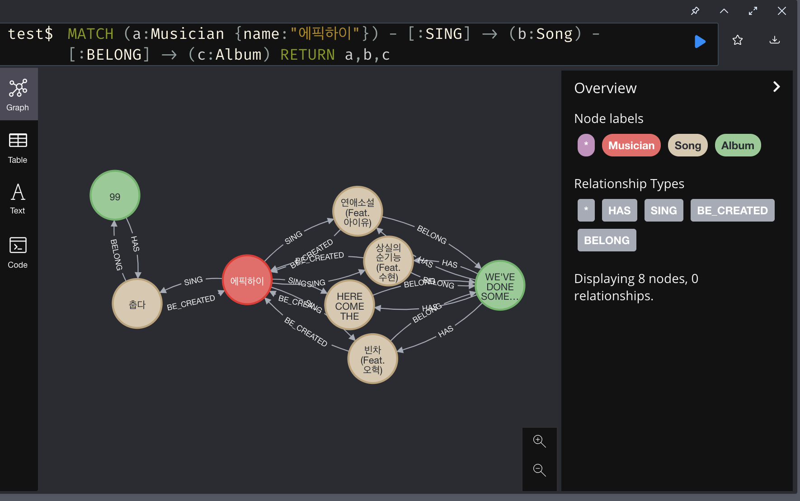Collapse the result frame with up chevron
This screenshot has width=800, height=501.
724,11
